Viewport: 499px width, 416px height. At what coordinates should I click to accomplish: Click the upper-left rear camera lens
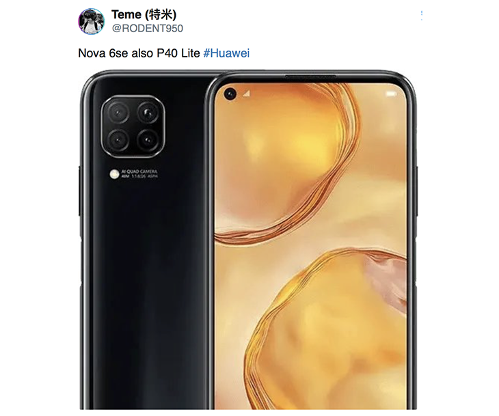tap(118, 113)
